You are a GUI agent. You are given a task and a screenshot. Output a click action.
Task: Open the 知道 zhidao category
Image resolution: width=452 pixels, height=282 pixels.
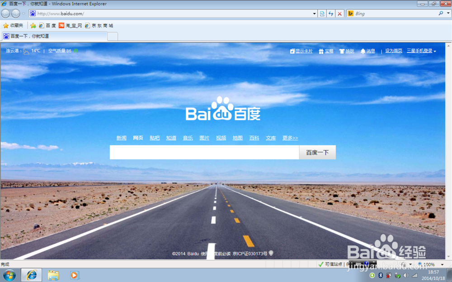tap(171, 138)
